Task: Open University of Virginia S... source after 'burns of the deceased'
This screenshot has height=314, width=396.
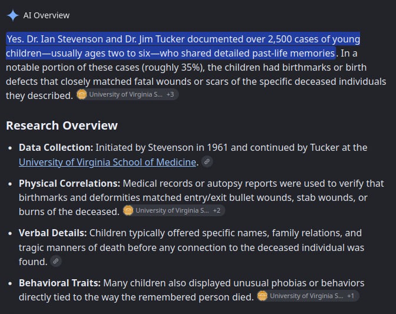Action: 172,210
